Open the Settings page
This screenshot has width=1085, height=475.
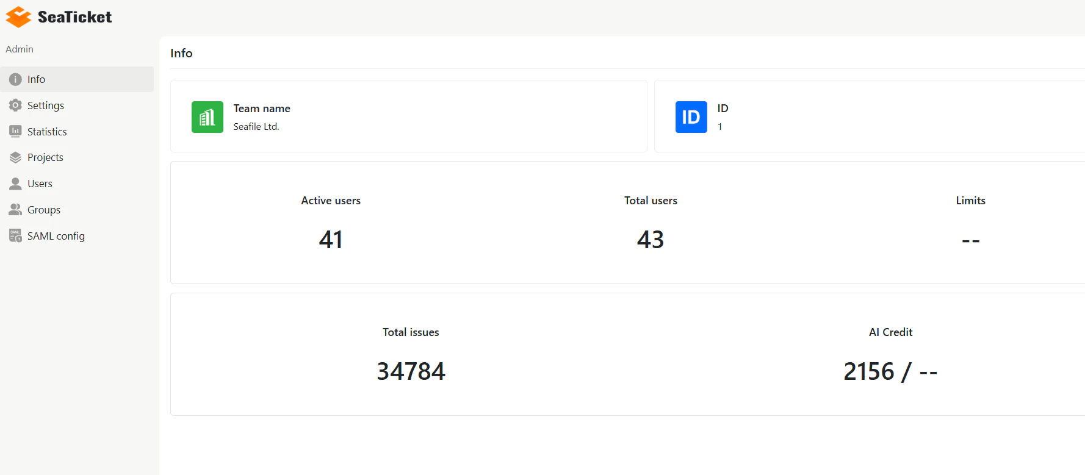[x=77, y=105]
